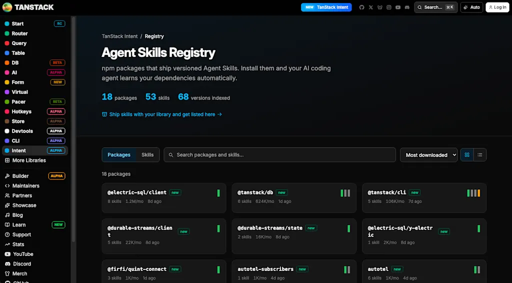Image resolution: width=512 pixels, height=283 pixels.
Task: Click the Blog music-note icon
Action: tap(7, 215)
